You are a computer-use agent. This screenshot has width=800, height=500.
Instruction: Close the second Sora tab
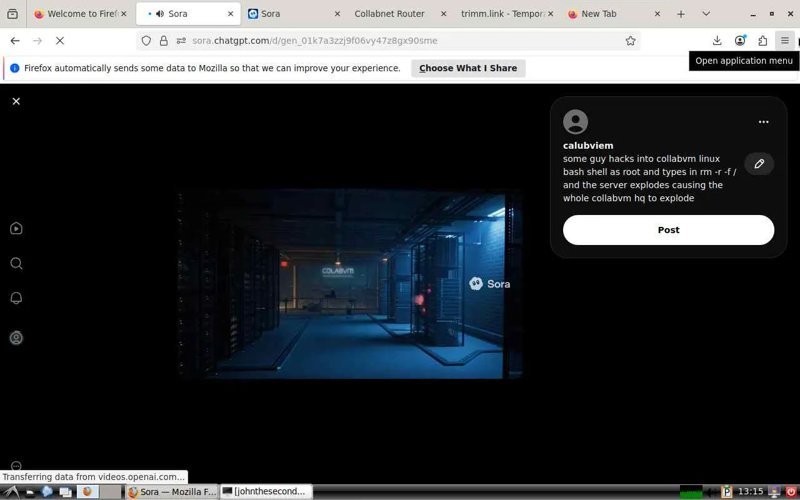coord(337,14)
